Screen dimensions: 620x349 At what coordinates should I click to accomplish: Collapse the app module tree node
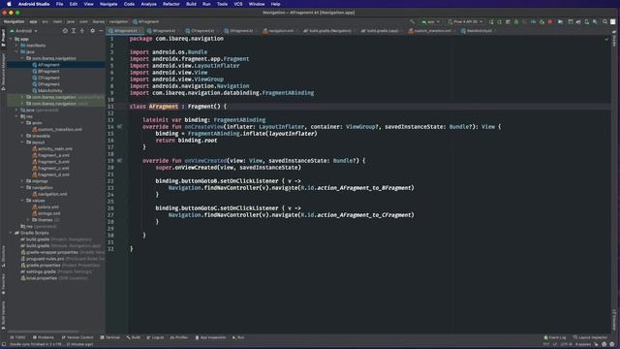pyautogui.click(x=11, y=39)
